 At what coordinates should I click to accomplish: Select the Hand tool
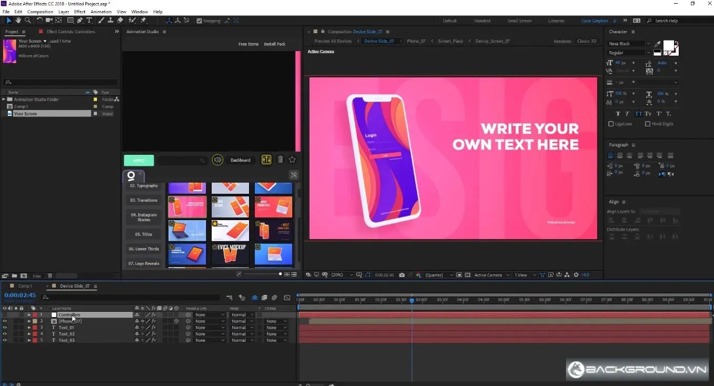coord(18,21)
